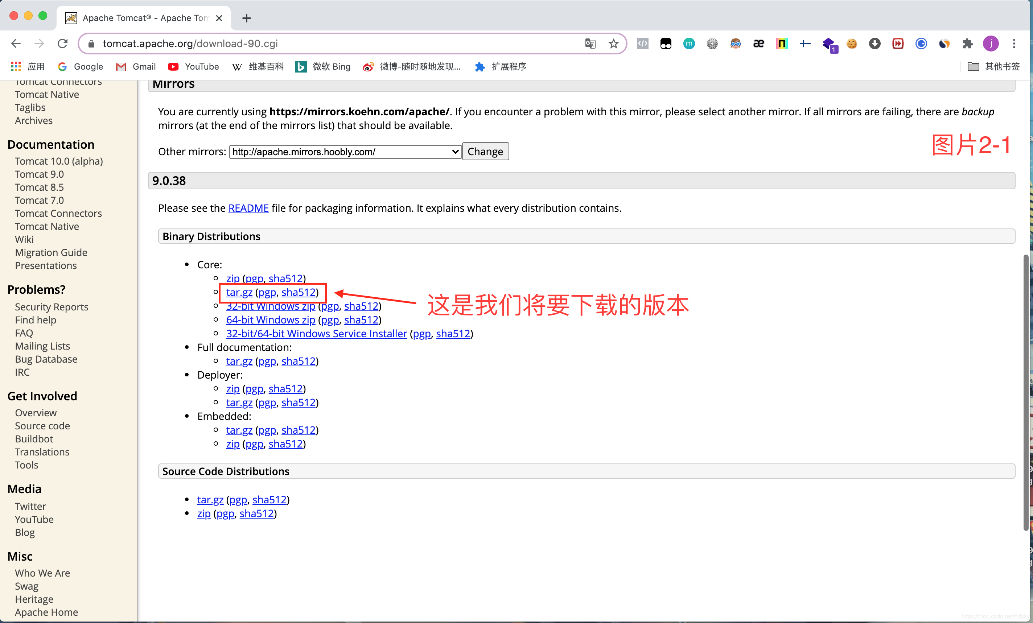1033x623 pixels.
Task: Click the purple profile avatar icon
Action: 991,44
